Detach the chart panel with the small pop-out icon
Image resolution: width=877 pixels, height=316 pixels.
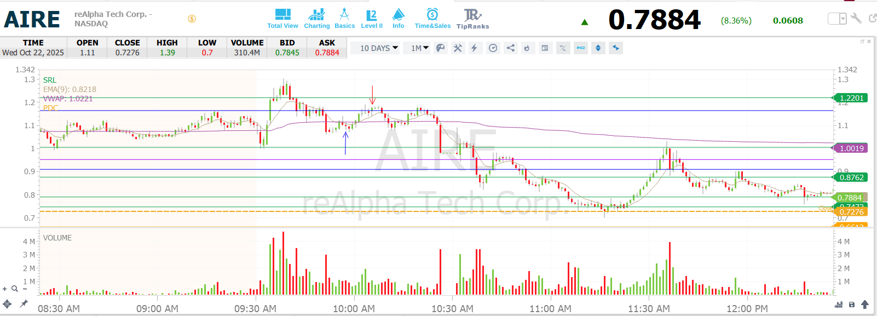862,42
